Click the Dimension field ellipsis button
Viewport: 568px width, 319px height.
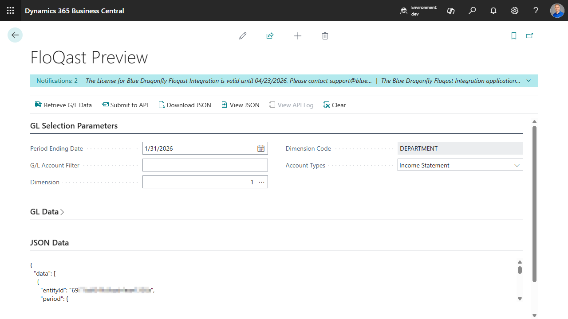pyautogui.click(x=261, y=182)
